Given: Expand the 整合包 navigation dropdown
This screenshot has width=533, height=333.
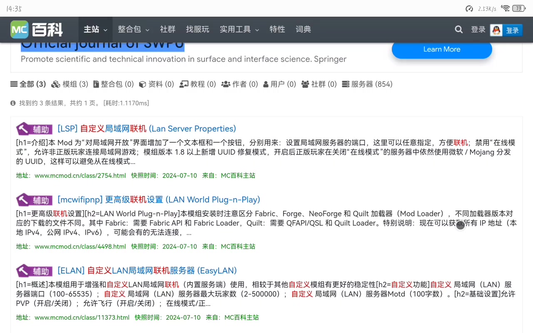Looking at the screenshot, I should coord(133,30).
